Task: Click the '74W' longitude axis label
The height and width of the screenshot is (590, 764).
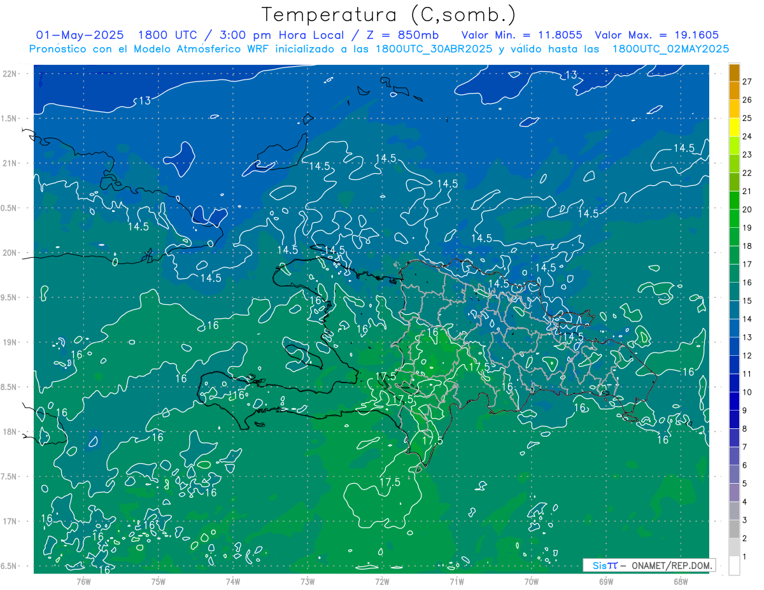Action: point(233,581)
